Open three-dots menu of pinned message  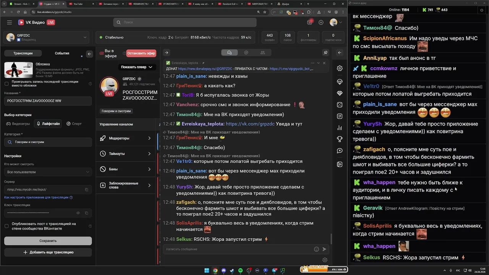(312, 63)
